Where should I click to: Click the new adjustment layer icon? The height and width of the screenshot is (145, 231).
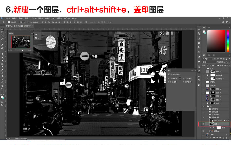click(x=217, y=138)
